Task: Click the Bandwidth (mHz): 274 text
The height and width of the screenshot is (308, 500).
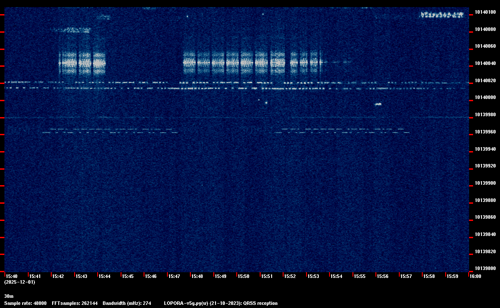Action: [127, 303]
